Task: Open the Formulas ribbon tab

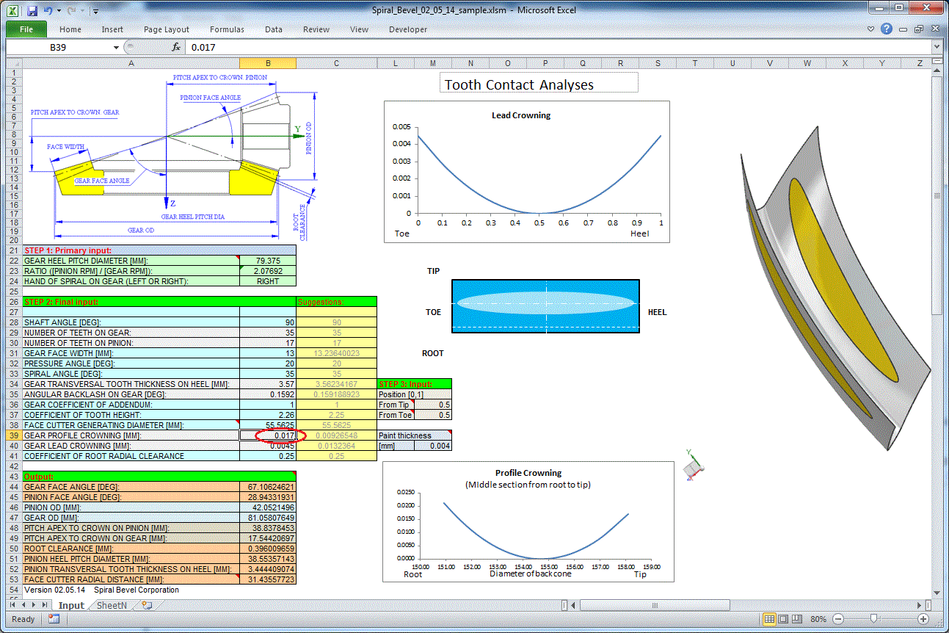Action: point(227,29)
